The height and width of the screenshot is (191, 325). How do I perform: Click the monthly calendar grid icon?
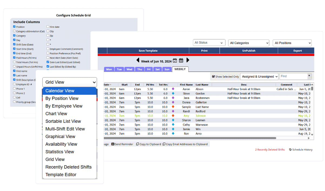click(x=181, y=60)
